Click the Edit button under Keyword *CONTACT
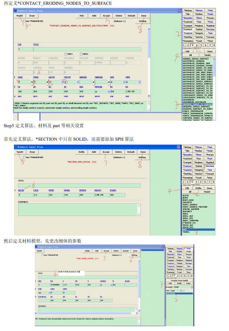229x331 pixels. 187,51
